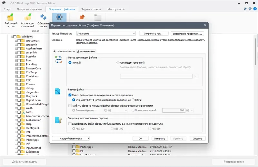Click the file size resize icon

(x=58, y=91)
